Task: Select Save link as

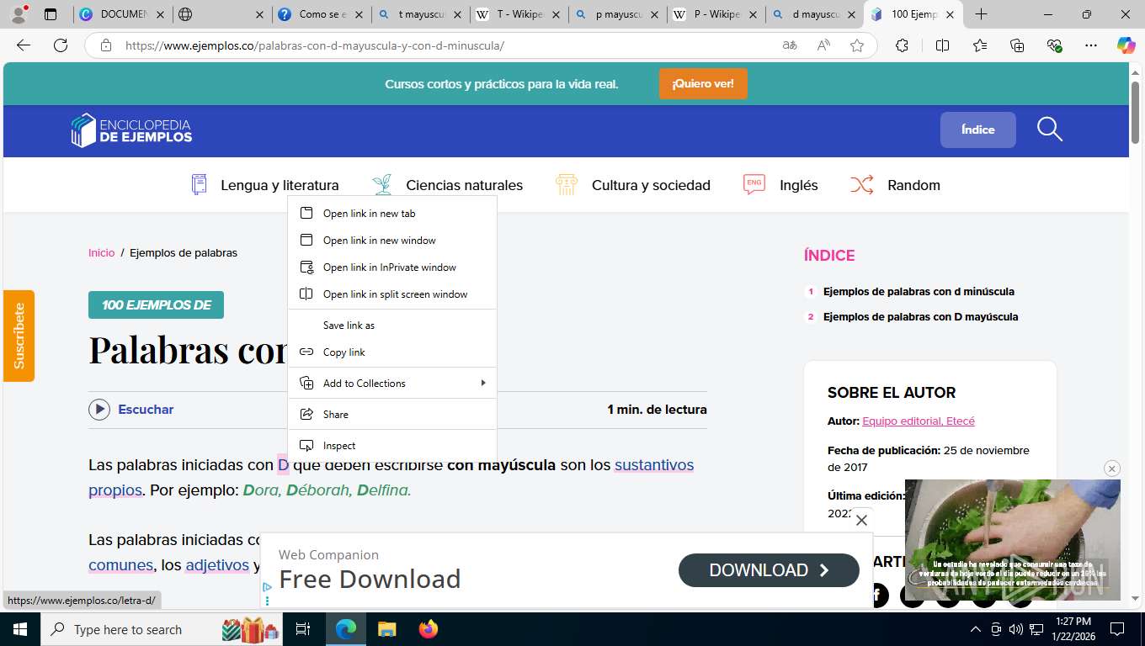Action: pos(392,326)
